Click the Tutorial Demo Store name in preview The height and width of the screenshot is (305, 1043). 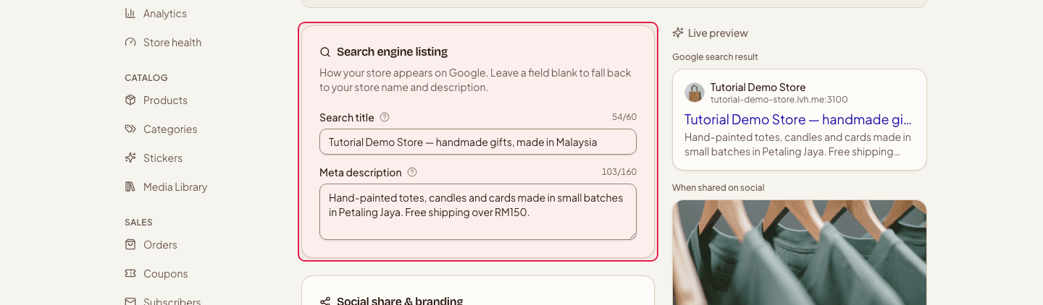pos(758,87)
